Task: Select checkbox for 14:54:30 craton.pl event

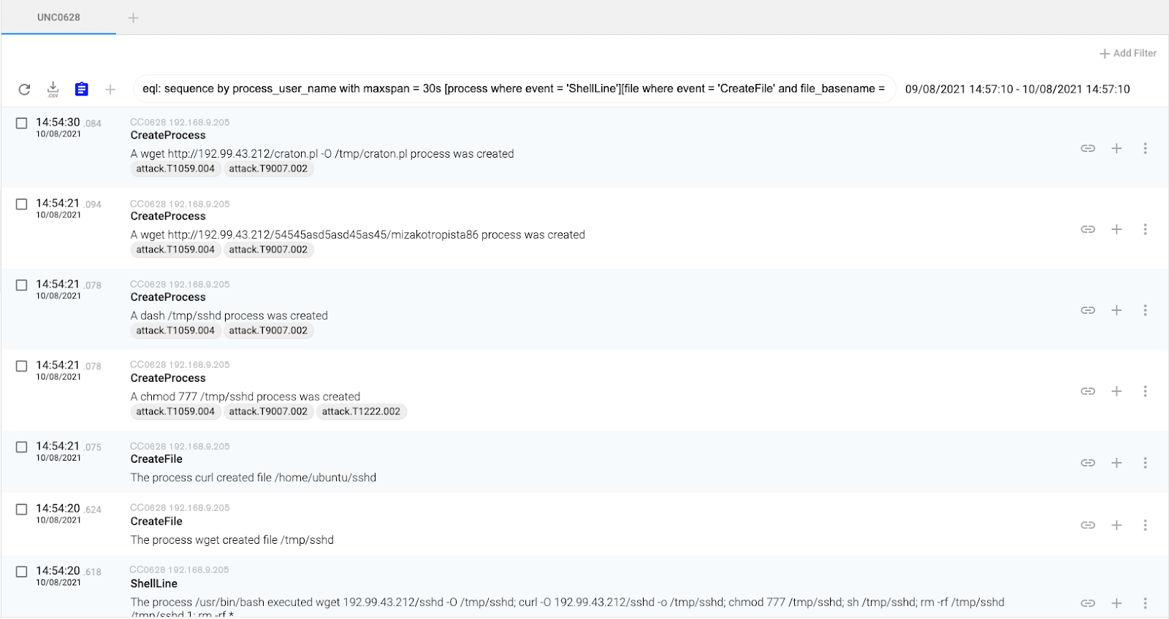Action: (22, 123)
